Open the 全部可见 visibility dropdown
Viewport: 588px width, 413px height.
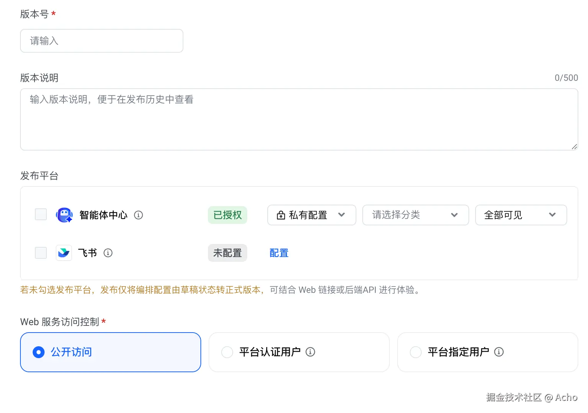[x=521, y=215]
